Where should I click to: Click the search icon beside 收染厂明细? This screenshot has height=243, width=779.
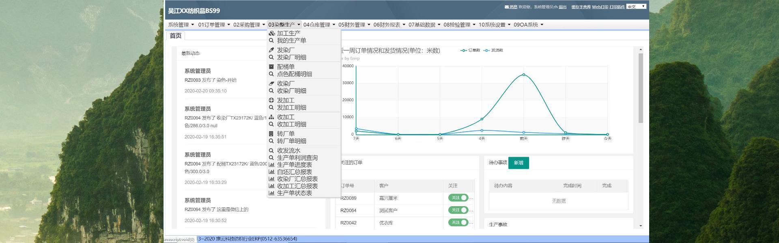[x=271, y=91]
